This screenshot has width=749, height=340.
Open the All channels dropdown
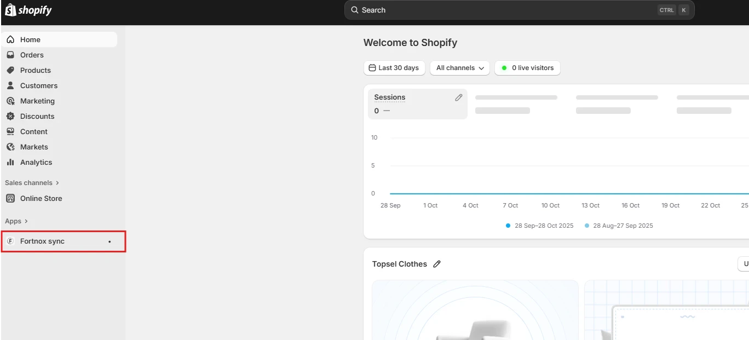[460, 68]
